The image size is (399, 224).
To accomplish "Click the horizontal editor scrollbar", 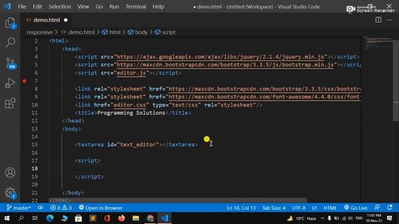I will click(178, 200).
